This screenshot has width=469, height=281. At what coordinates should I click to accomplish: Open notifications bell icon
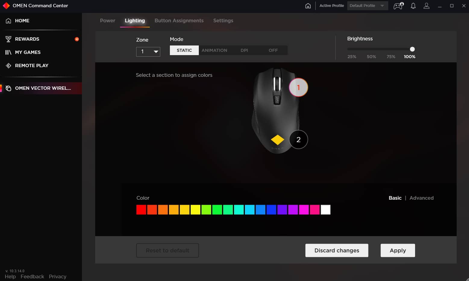point(413,6)
